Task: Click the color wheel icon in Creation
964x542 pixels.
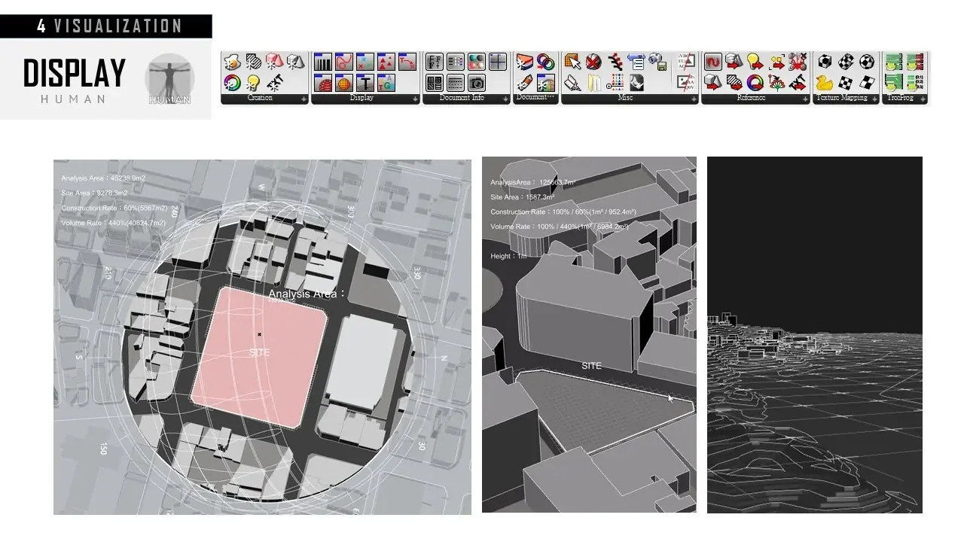Action: (x=232, y=83)
